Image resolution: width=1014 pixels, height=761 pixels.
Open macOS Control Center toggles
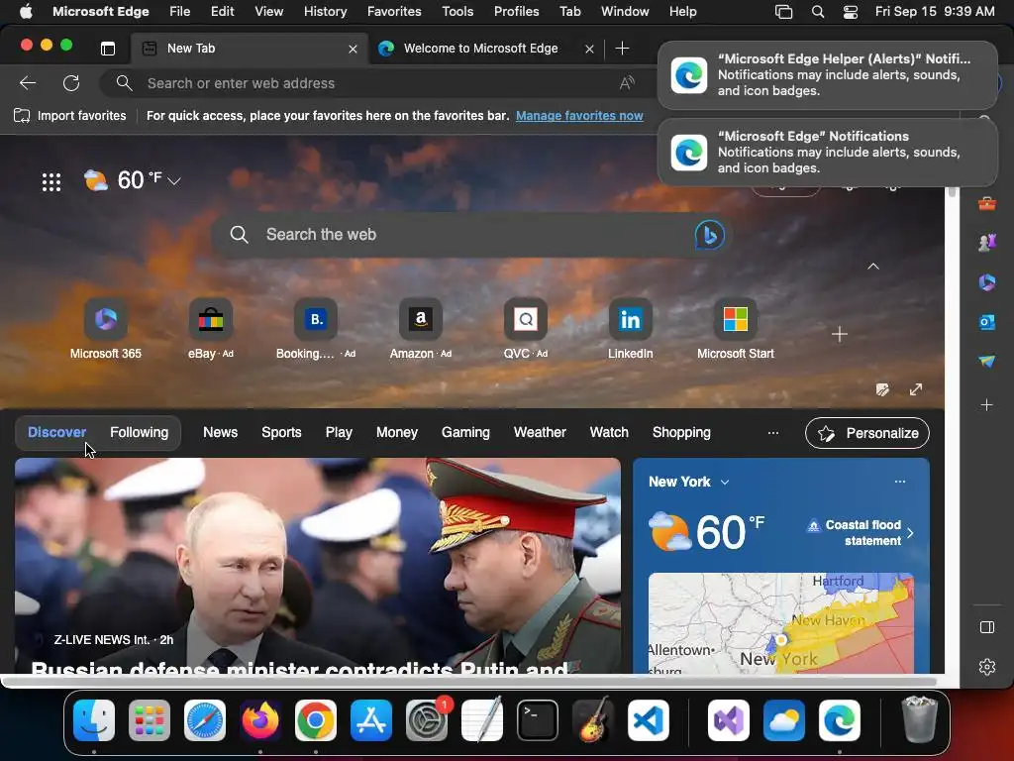pyautogui.click(x=851, y=12)
